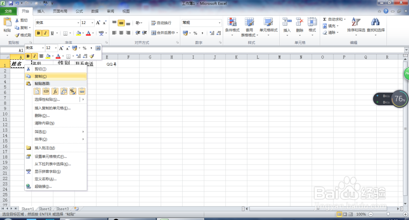Select column H header
The height and width of the screenshot is (220, 409).
[172, 57]
